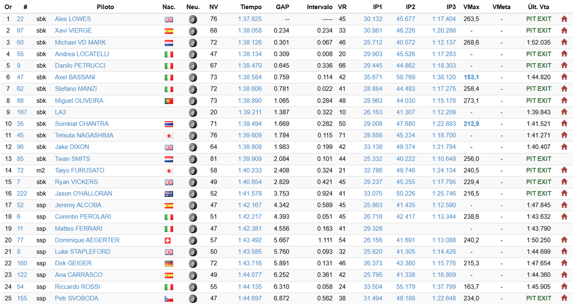Click the Portuguese flag beside Miguel OLIVEIRA
The width and height of the screenshot is (575, 307).
[x=169, y=101]
